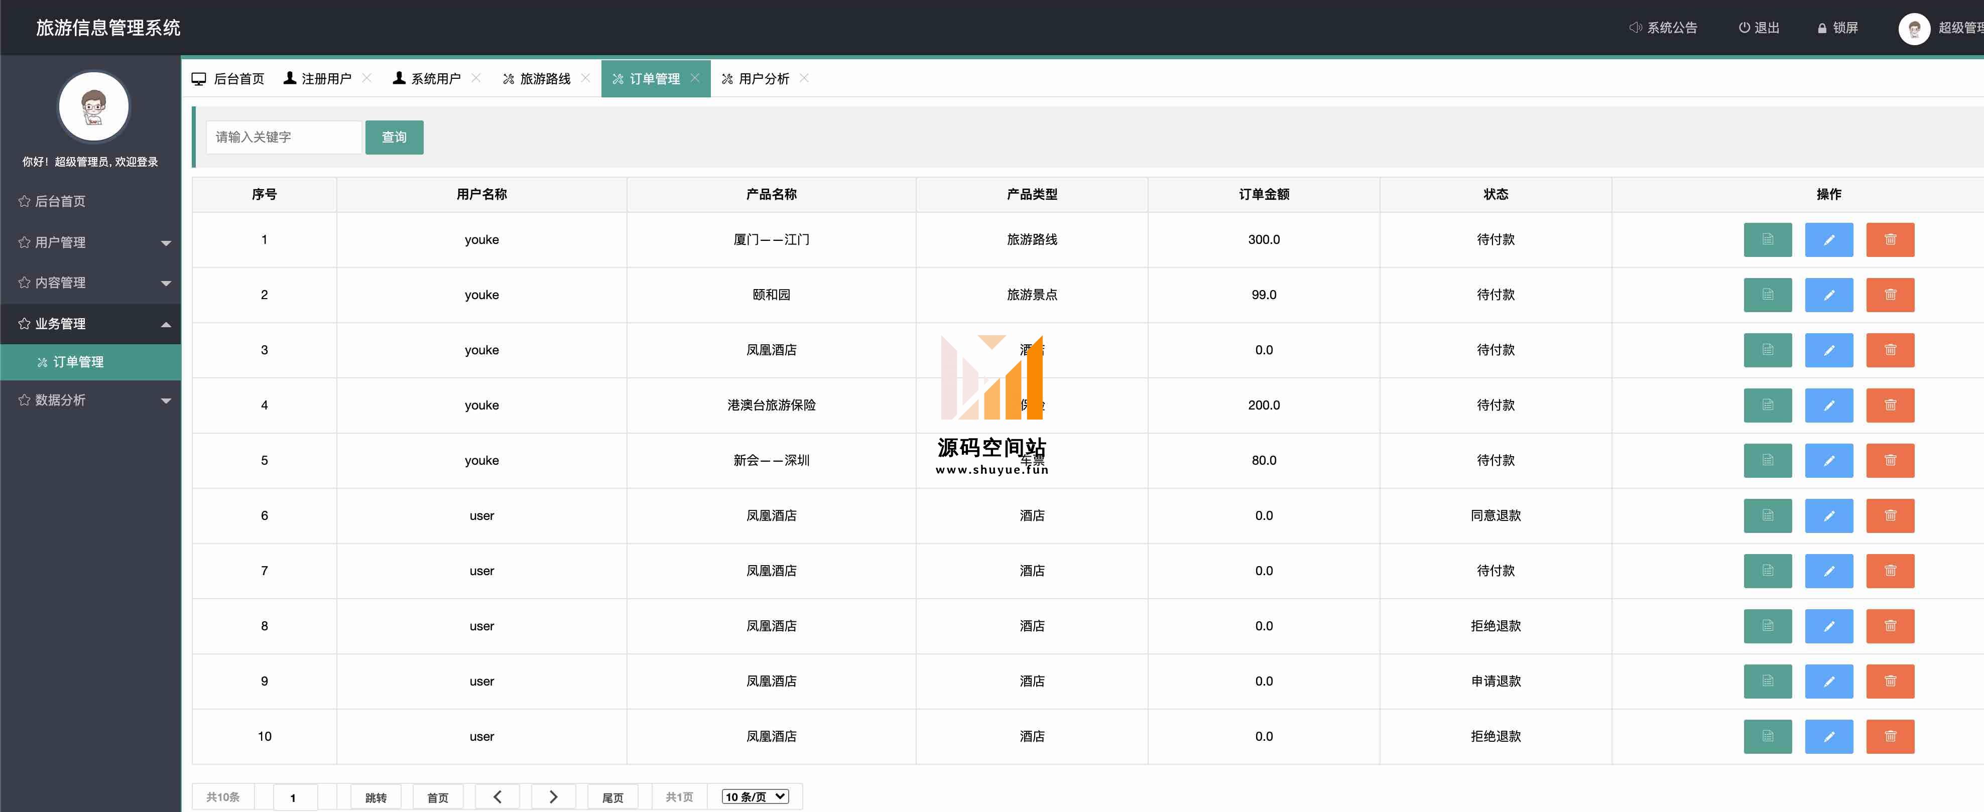Viewport: 1984px width, 812px height.
Task: Close the 注册用户 tab
Action: 366,78
